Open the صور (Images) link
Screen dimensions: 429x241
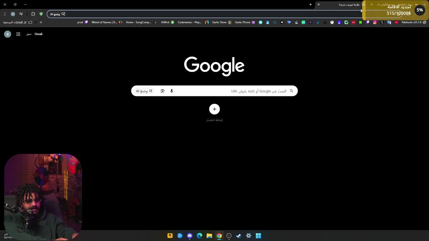29,34
